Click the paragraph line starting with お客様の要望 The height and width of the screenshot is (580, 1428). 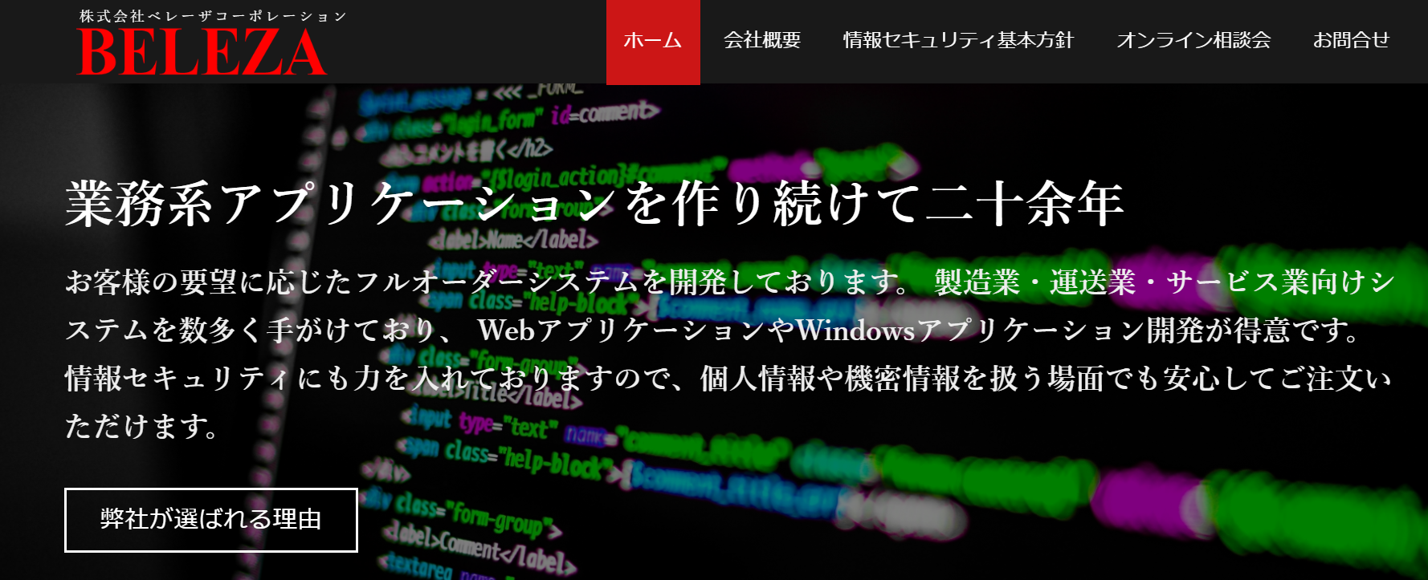coord(482,282)
